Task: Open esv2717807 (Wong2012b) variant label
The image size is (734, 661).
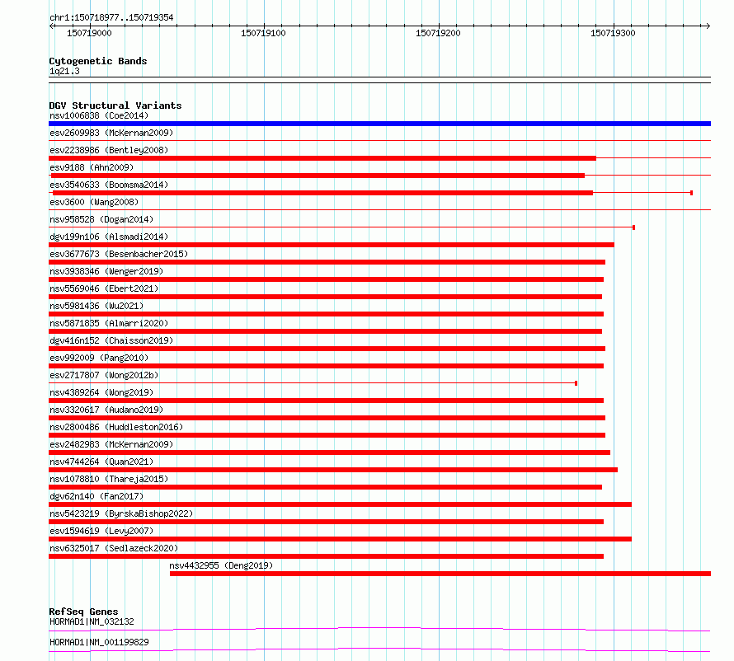Action: (x=104, y=375)
